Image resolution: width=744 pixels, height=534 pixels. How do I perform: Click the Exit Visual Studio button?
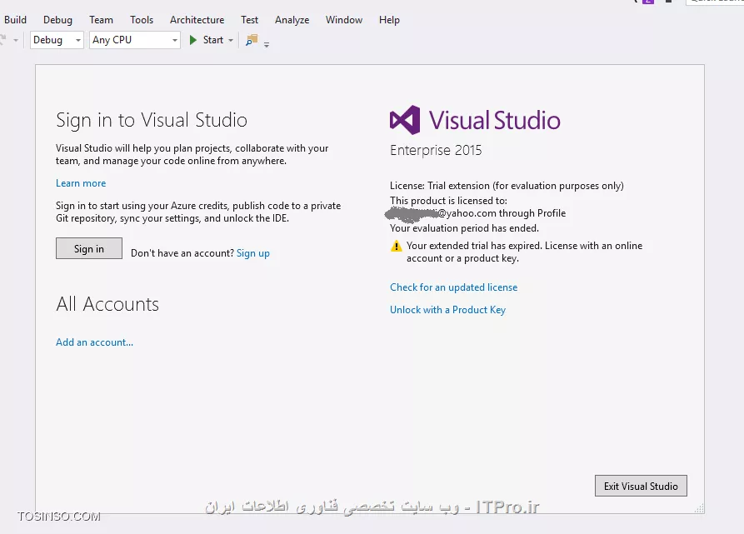pos(641,486)
